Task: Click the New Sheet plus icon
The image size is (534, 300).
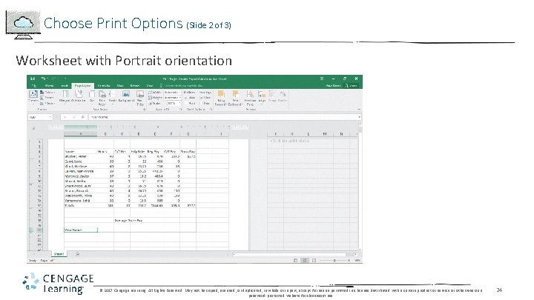Action: (77, 254)
